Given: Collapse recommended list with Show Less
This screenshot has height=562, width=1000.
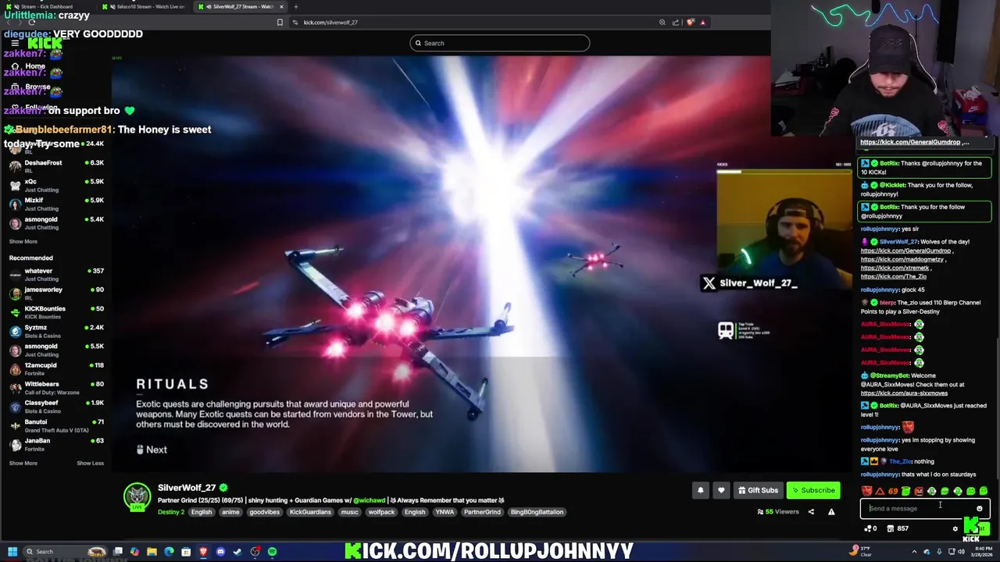Looking at the screenshot, I should point(90,463).
